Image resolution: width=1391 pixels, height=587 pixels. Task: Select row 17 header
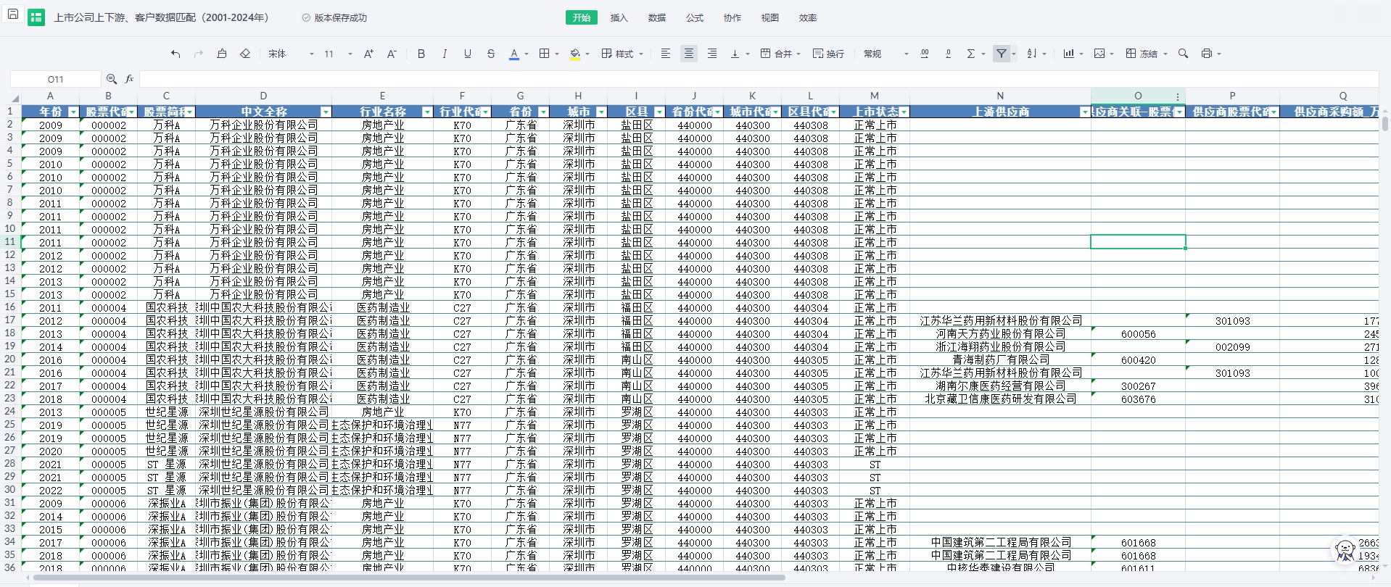[10, 320]
